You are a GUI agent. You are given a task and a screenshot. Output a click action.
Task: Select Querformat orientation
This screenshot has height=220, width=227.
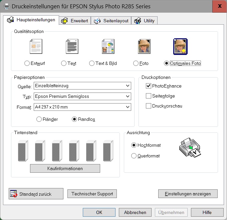tap(134, 156)
